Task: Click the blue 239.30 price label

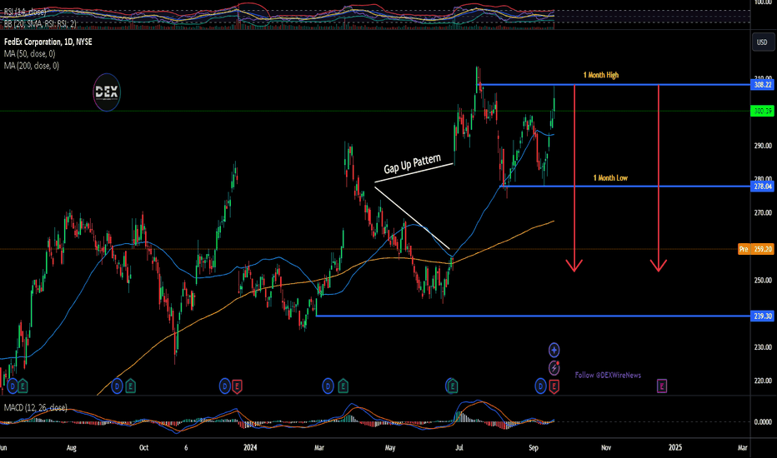Action: [762, 316]
